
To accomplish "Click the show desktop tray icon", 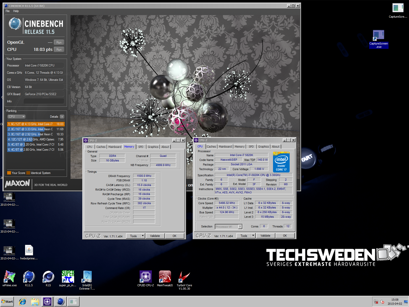I will 406,302.
